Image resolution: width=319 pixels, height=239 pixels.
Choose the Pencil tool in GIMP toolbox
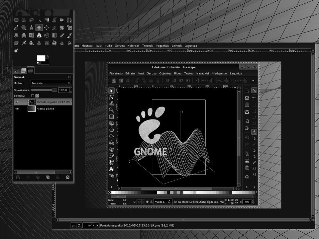62,35
